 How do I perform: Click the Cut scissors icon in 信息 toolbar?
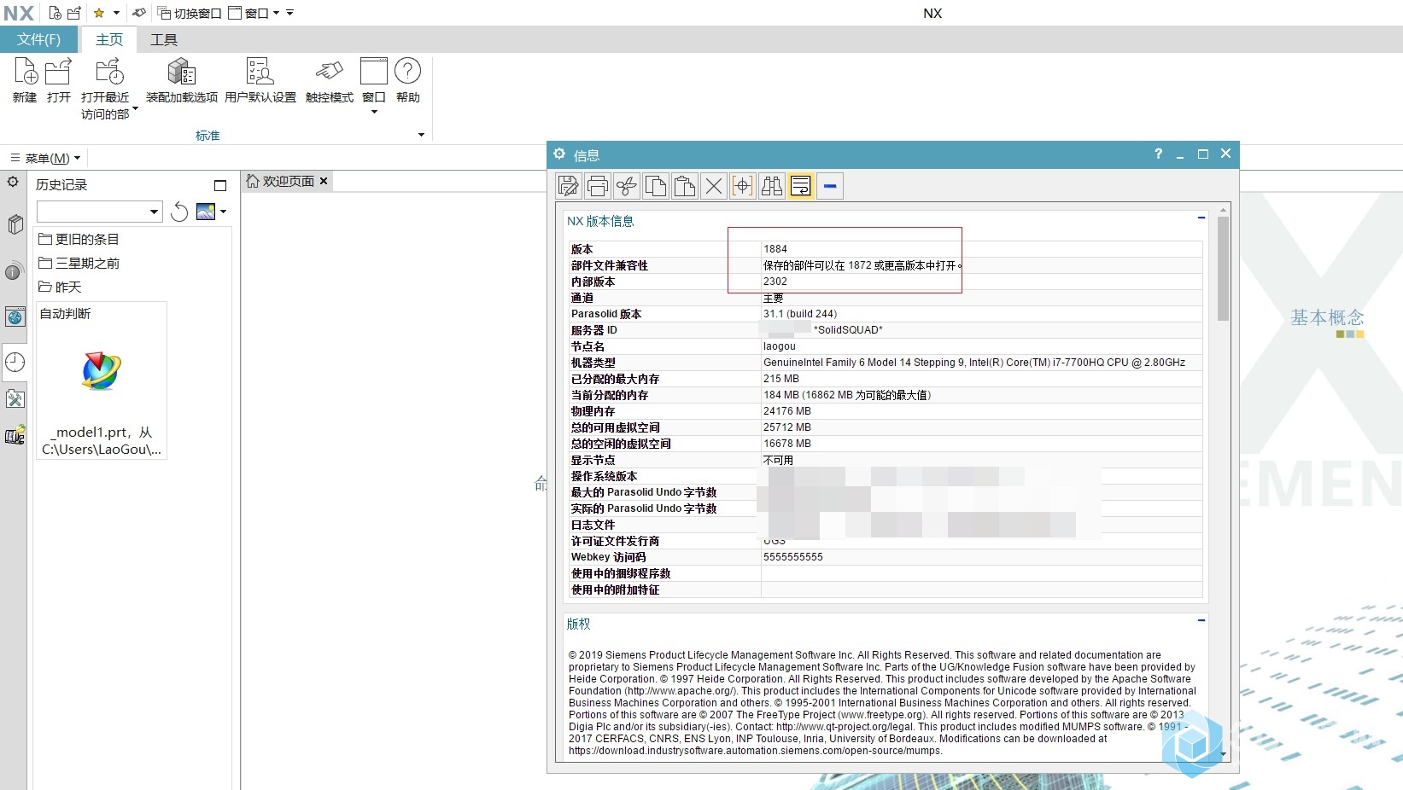pos(627,186)
